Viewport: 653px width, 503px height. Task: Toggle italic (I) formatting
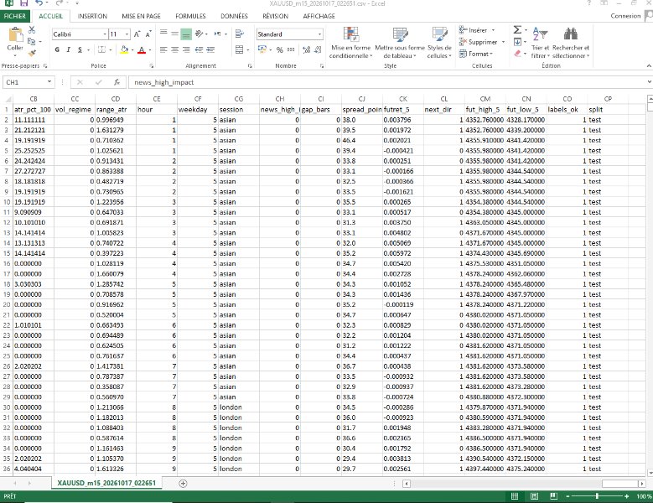click(68, 49)
